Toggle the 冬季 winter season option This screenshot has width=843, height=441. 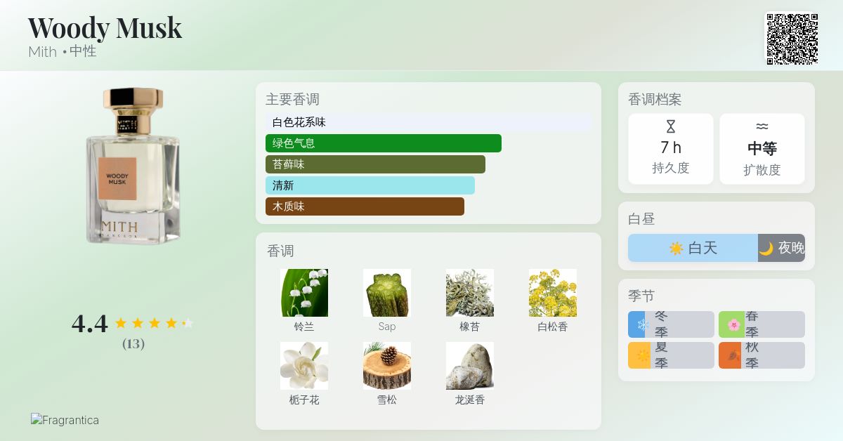click(x=671, y=324)
